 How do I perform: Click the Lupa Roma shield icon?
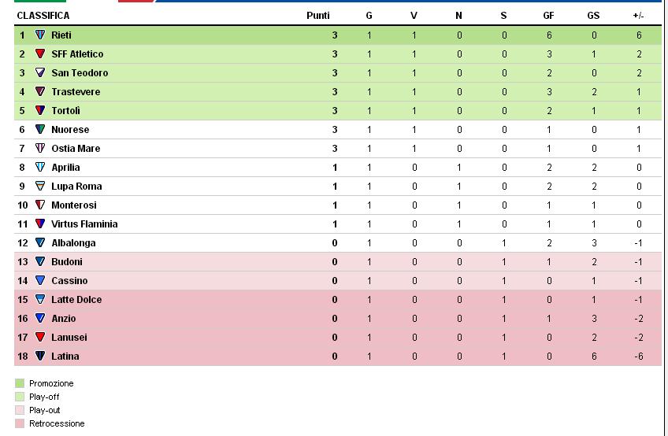point(40,186)
